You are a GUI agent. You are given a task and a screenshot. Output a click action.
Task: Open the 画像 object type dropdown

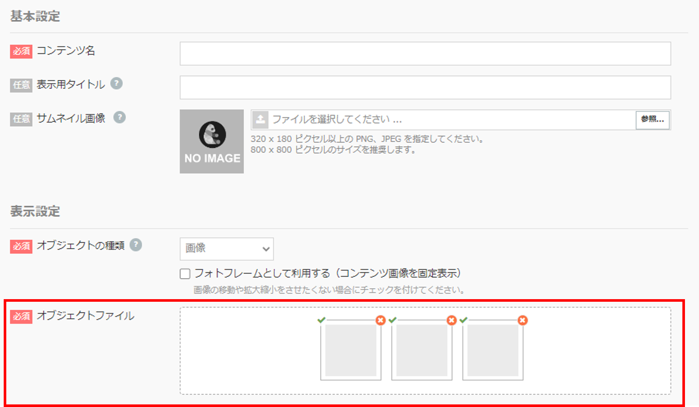pos(227,249)
